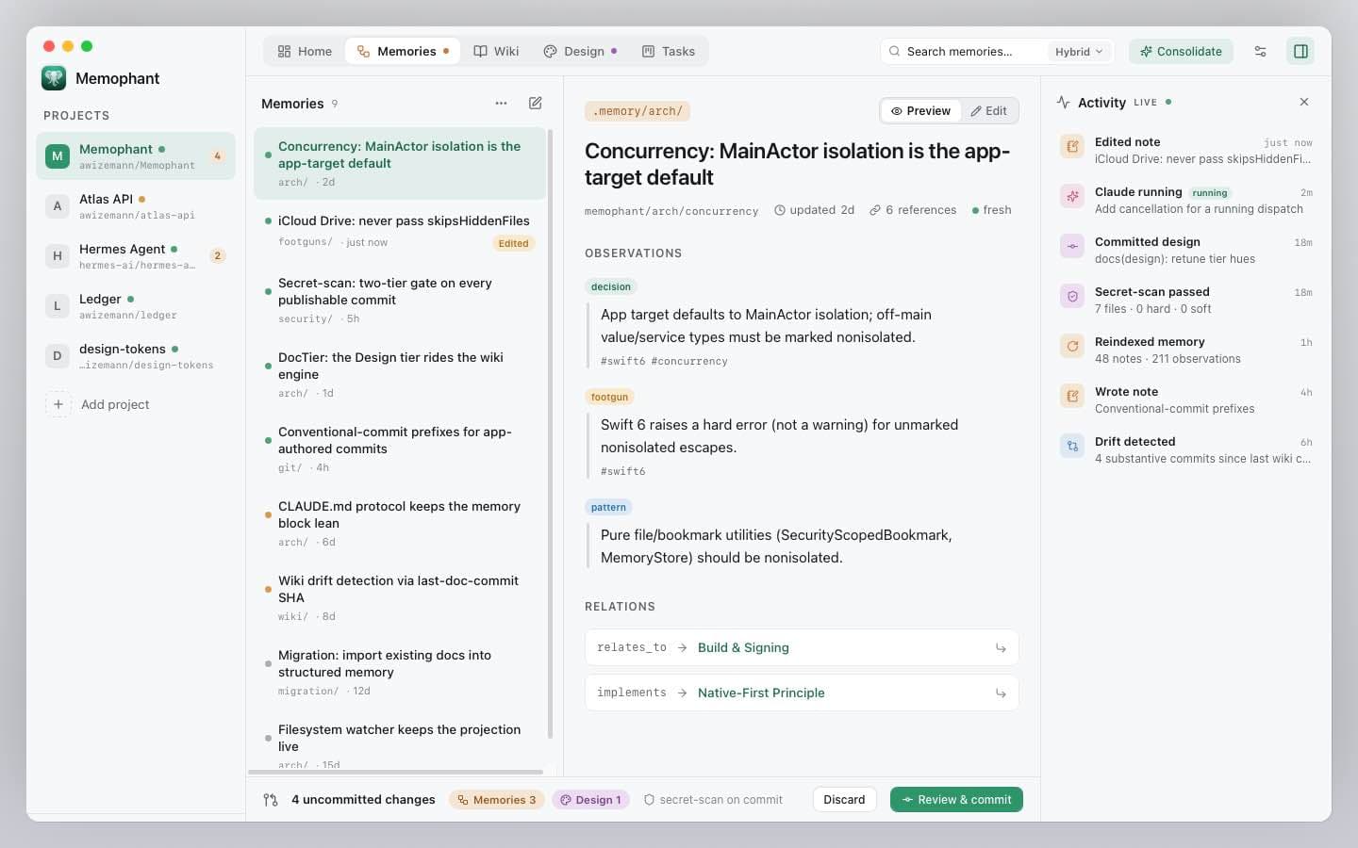Open the Design tab
1358x848 pixels.
tap(580, 51)
